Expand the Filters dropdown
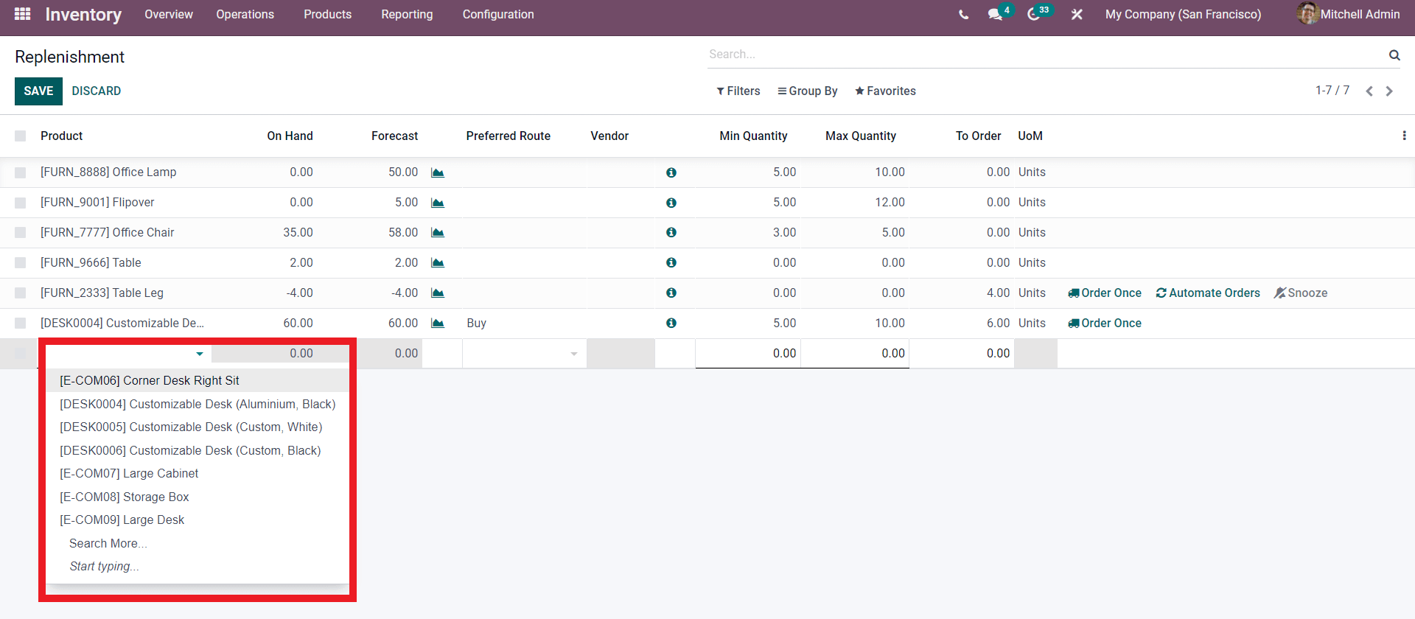This screenshot has width=1415, height=619. [x=738, y=91]
